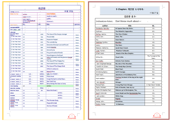Click 'adventures of Huckleberry Finn'
Viewport: 172px width, 121px height.
click(126, 75)
